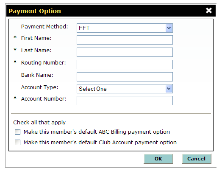Click into the Last Name field

(x=125, y=52)
